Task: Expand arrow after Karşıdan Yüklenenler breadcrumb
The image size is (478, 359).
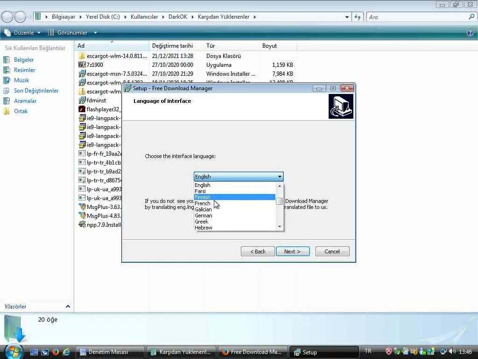Action: coord(254,17)
